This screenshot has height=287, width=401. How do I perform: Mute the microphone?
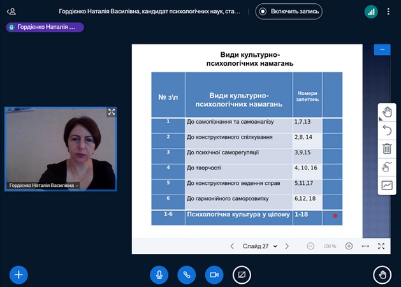[x=159, y=275]
